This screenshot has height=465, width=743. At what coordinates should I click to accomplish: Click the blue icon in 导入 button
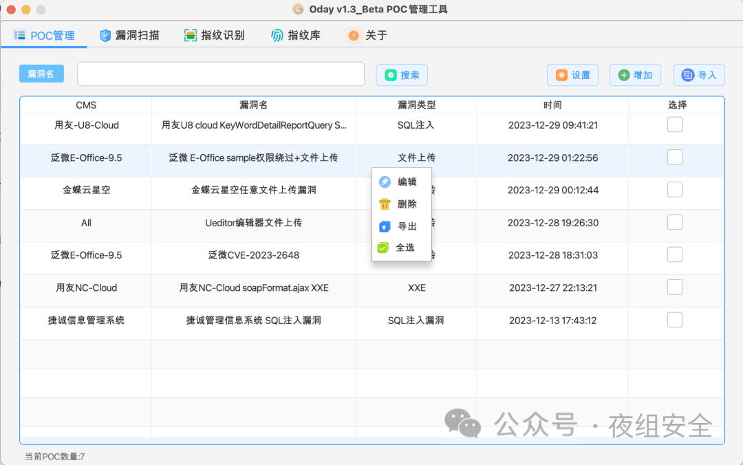pos(687,75)
